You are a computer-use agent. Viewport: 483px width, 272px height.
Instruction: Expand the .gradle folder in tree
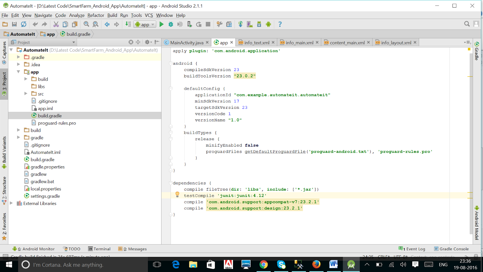18,57
